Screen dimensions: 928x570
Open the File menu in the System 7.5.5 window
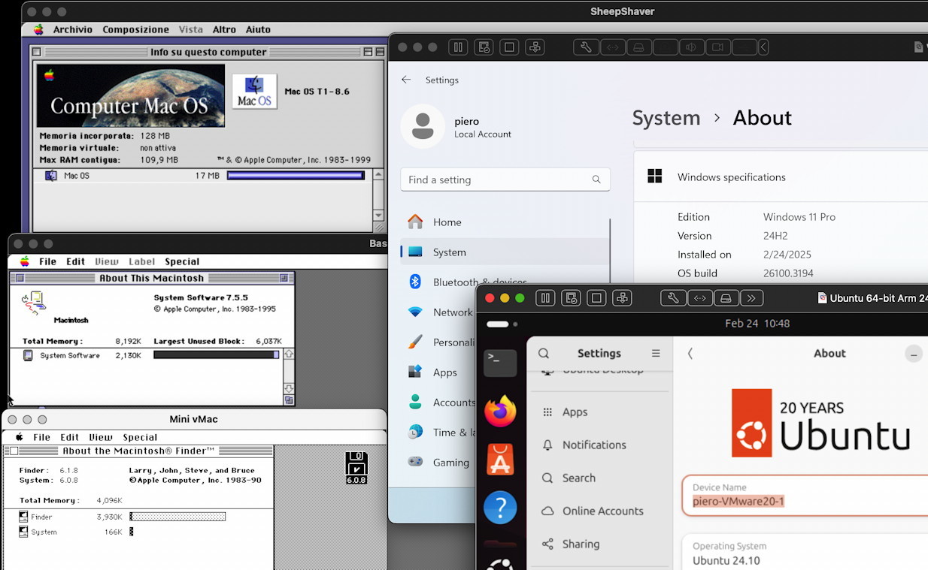point(47,261)
